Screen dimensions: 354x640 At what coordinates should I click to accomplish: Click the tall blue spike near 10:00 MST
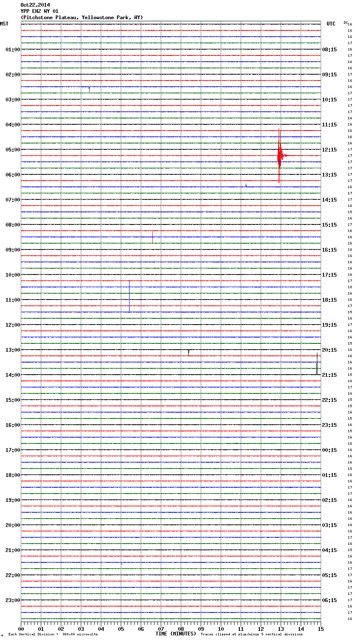pyautogui.click(x=129, y=296)
